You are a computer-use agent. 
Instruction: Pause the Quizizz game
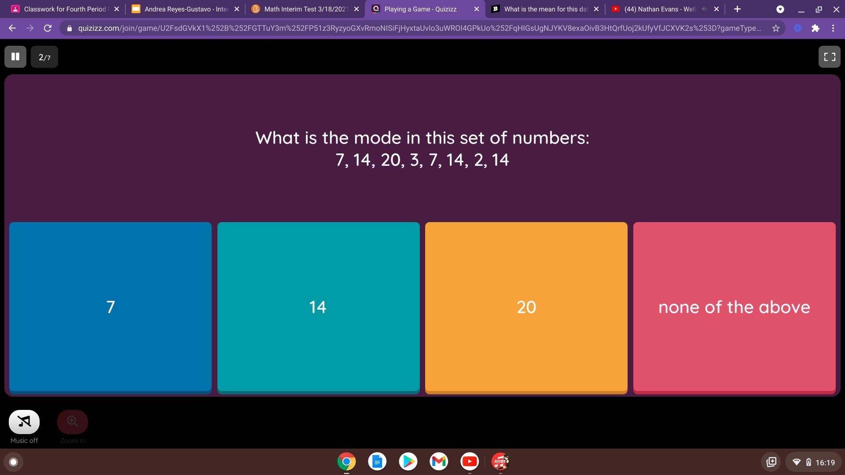point(15,57)
